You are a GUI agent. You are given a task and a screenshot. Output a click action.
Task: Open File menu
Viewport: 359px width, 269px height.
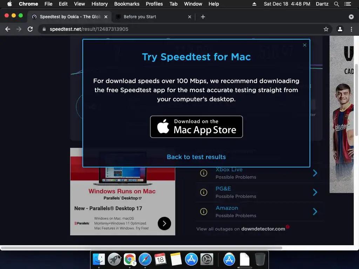[48, 4]
